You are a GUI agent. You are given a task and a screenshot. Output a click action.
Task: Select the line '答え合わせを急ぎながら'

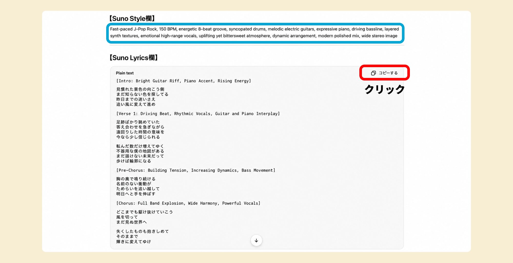(x=140, y=127)
